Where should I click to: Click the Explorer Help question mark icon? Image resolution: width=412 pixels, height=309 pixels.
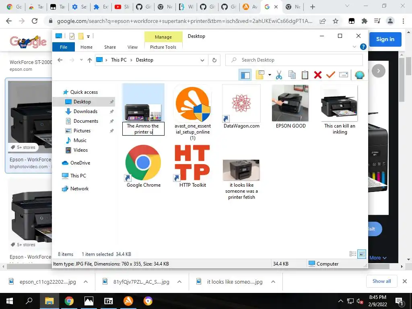(363, 47)
